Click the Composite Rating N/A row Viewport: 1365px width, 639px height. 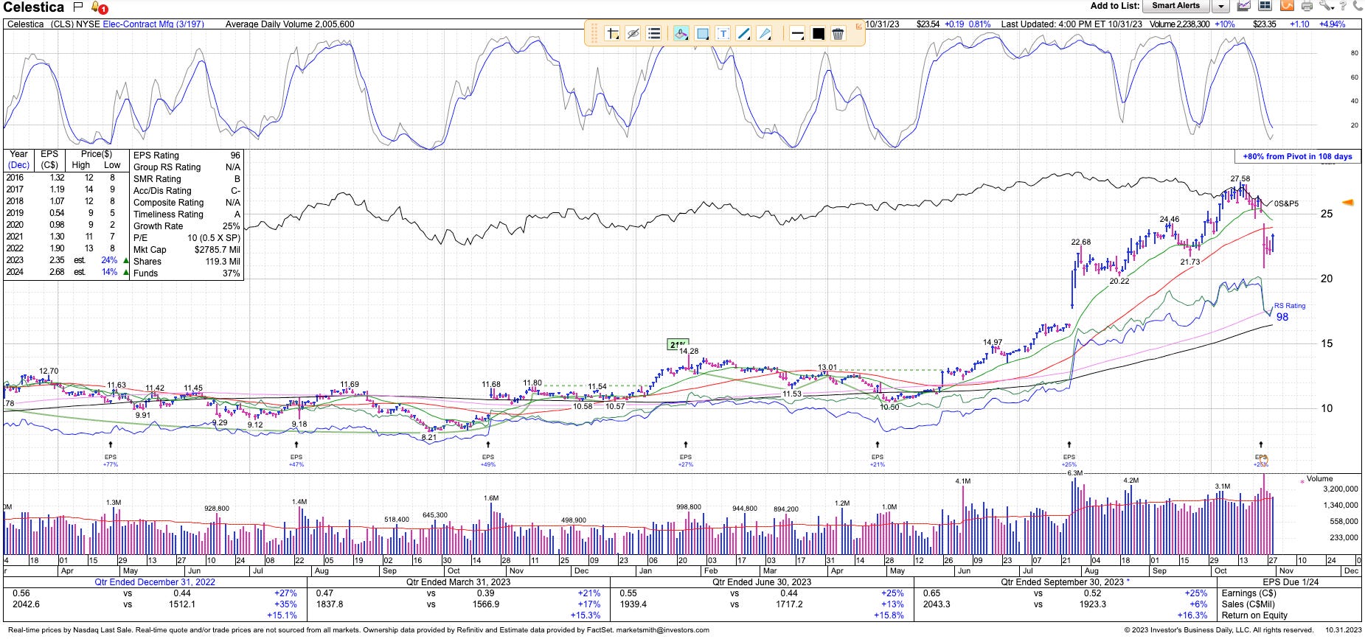tap(187, 203)
